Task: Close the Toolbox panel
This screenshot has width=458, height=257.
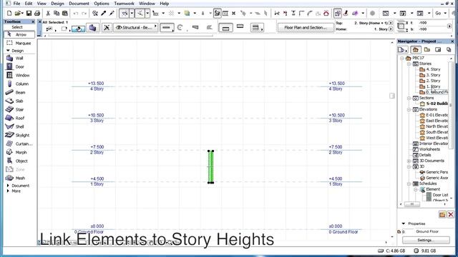Action: click(x=33, y=21)
